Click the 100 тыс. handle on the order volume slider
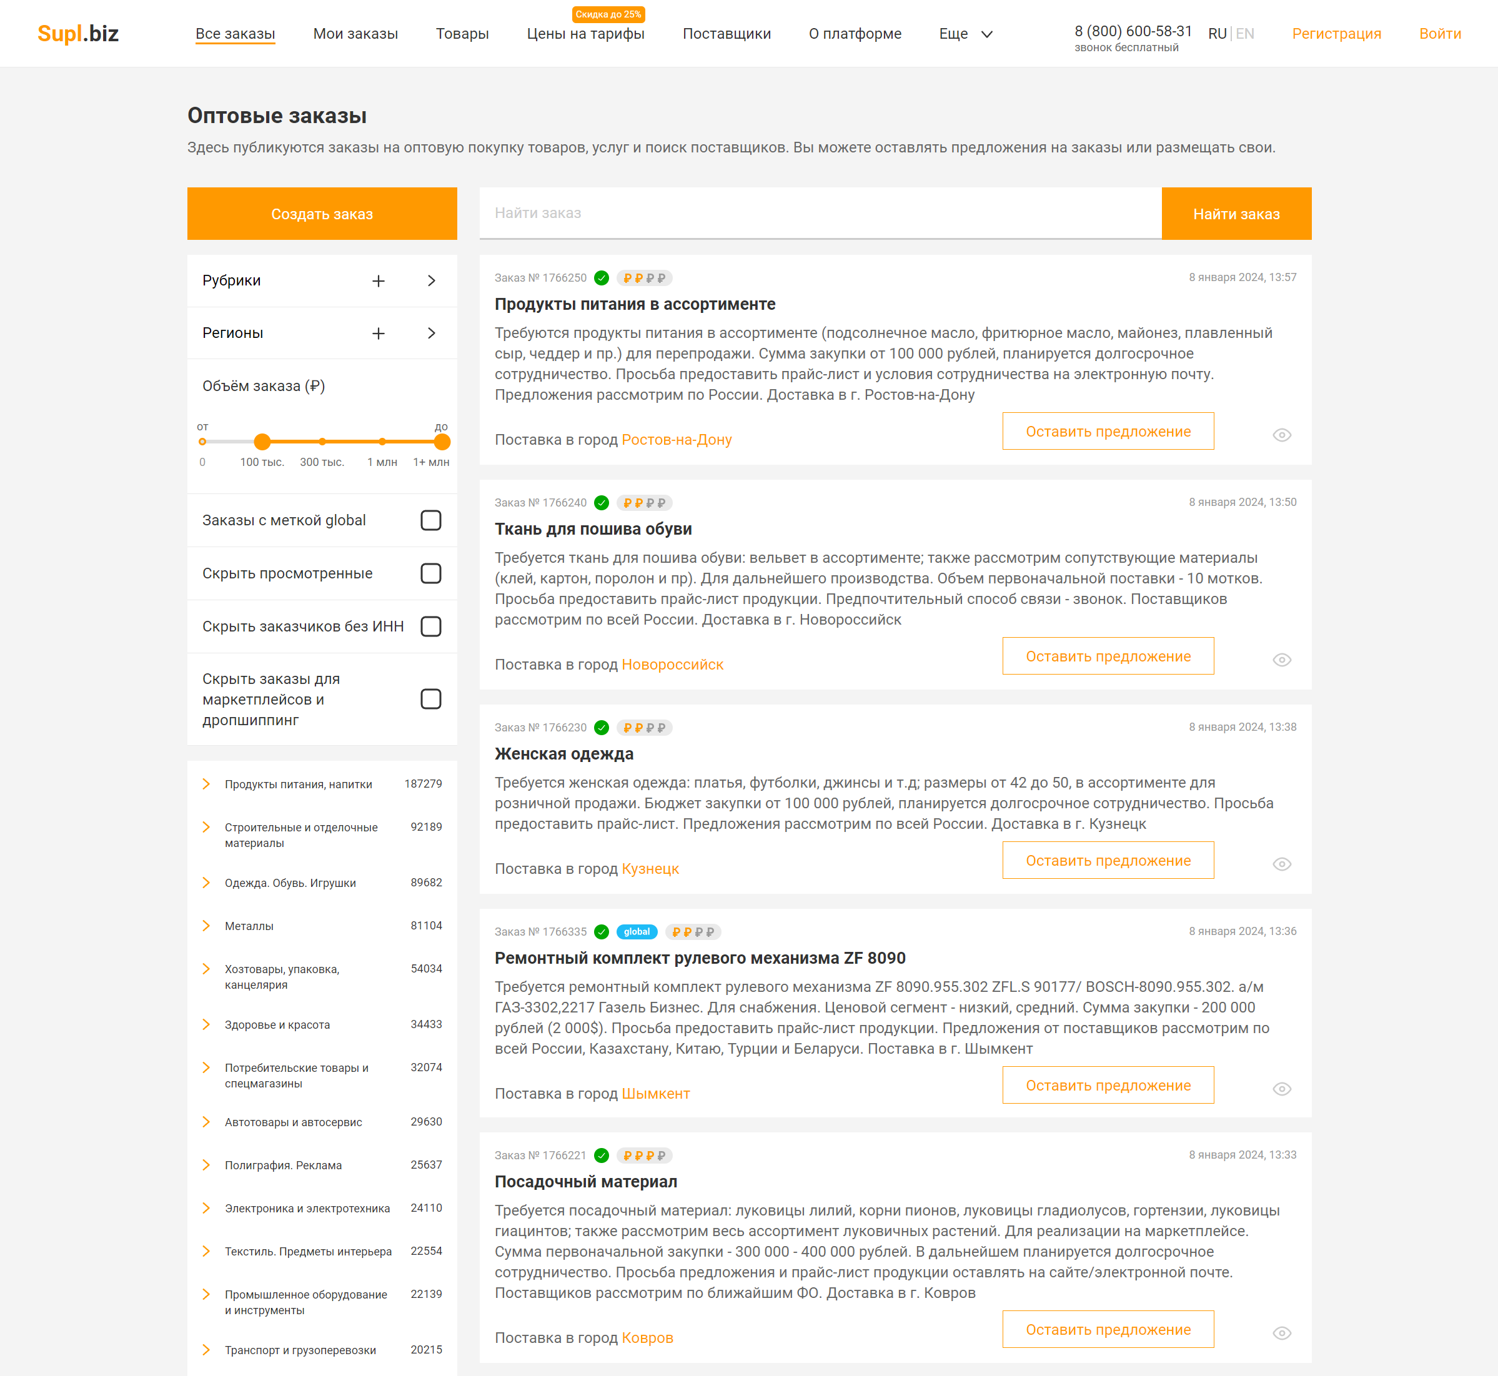The image size is (1498, 1376). click(x=262, y=442)
